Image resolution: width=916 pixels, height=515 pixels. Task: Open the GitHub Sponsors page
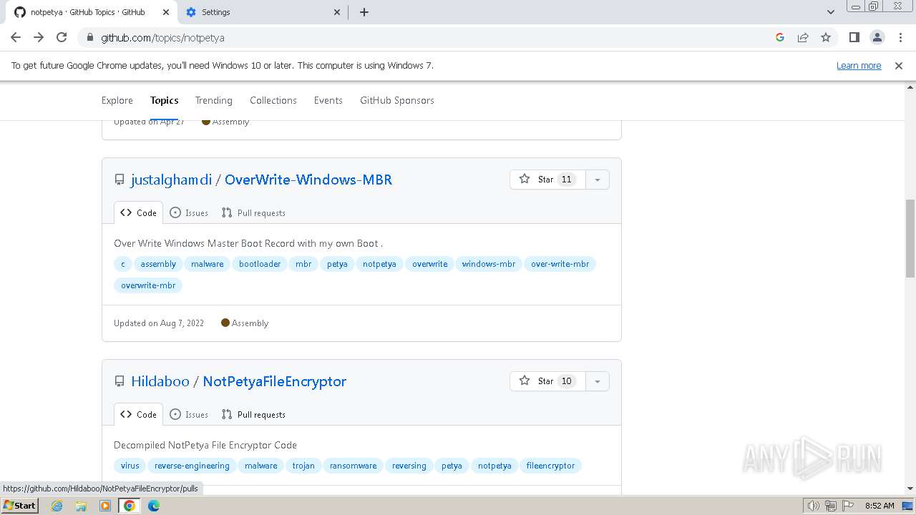pyautogui.click(x=397, y=100)
